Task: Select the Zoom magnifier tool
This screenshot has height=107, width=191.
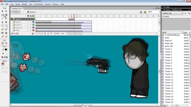Action: coord(6,43)
